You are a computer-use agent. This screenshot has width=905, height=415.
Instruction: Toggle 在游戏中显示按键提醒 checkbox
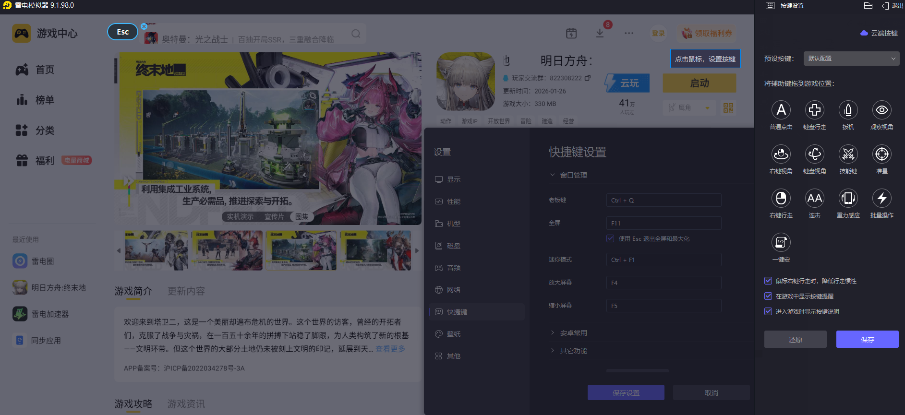tap(768, 296)
